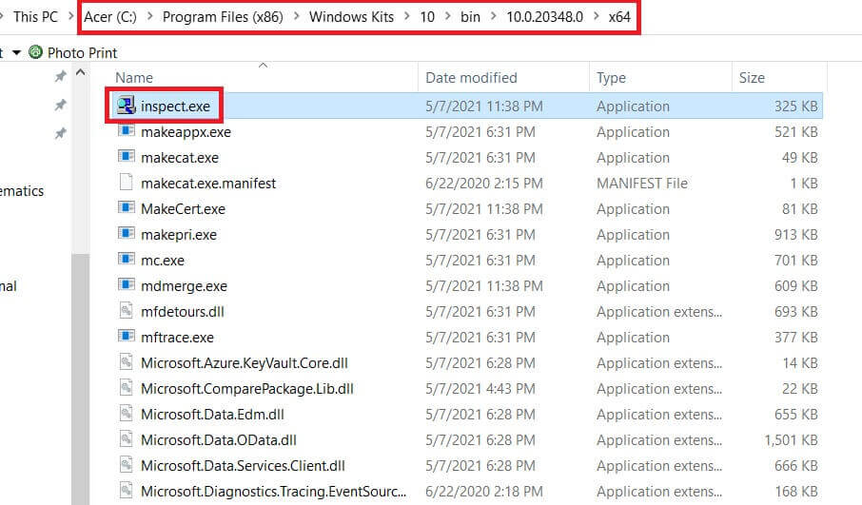Expand the chevron after Acer (C:)

[149, 16]
